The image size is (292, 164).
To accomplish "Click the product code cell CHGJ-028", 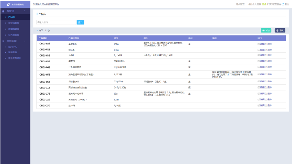I will pos(45,50).
